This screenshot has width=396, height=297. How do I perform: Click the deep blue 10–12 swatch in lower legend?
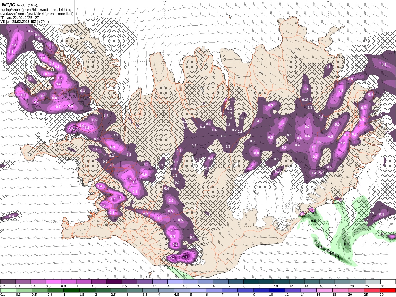(277, 290)
